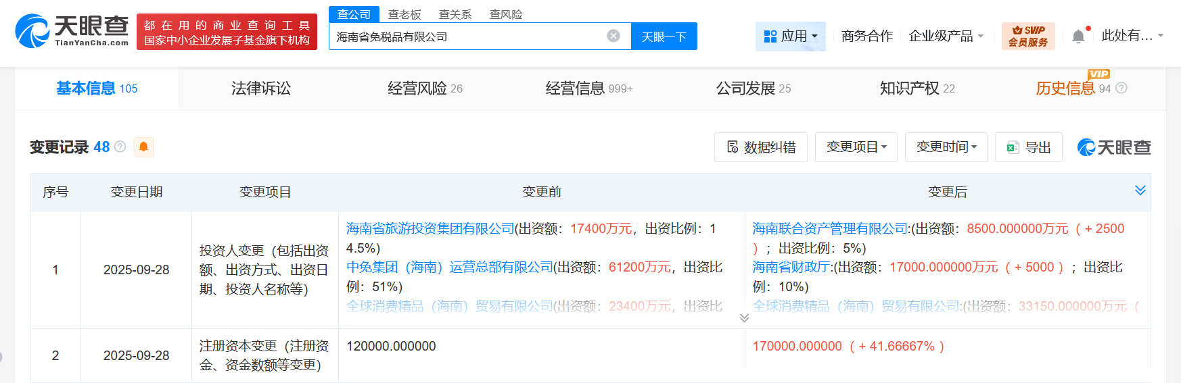Viewport: 1181px width, 383px height.
Task: Click the SVIP member service badge
Action: (x=1028, y=36)
